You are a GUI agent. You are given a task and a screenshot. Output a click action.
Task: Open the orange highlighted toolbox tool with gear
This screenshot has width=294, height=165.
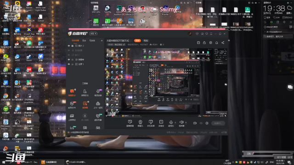pyautogui.click(x=85, y=105)
